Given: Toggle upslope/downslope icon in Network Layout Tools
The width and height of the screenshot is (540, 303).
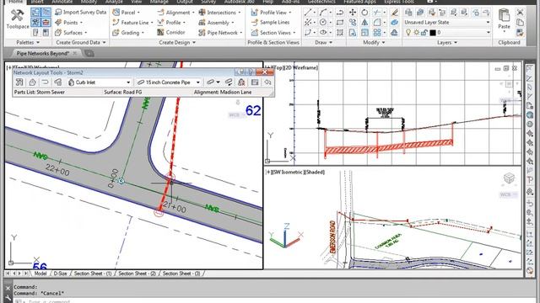Looking at the screenshot, I should coord(229,82).
